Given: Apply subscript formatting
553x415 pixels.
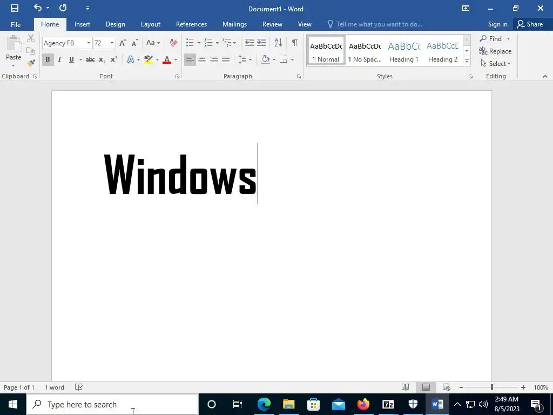Looking at the screenshot, I should tap(102, 59).
